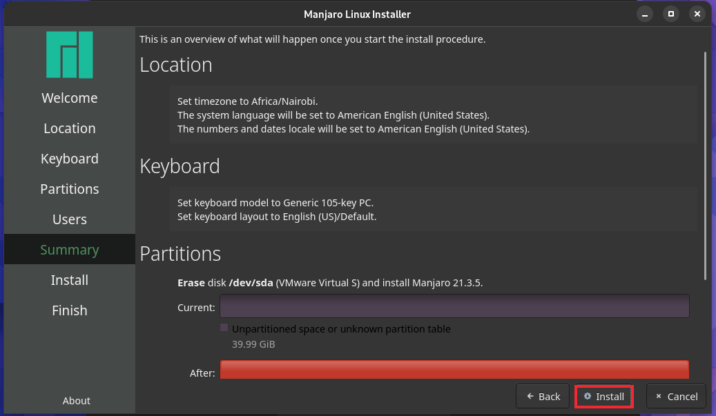The height and width of the screenshot is (416, 716).
Task: Maximize the installer window
Action: tap(670, 14)
